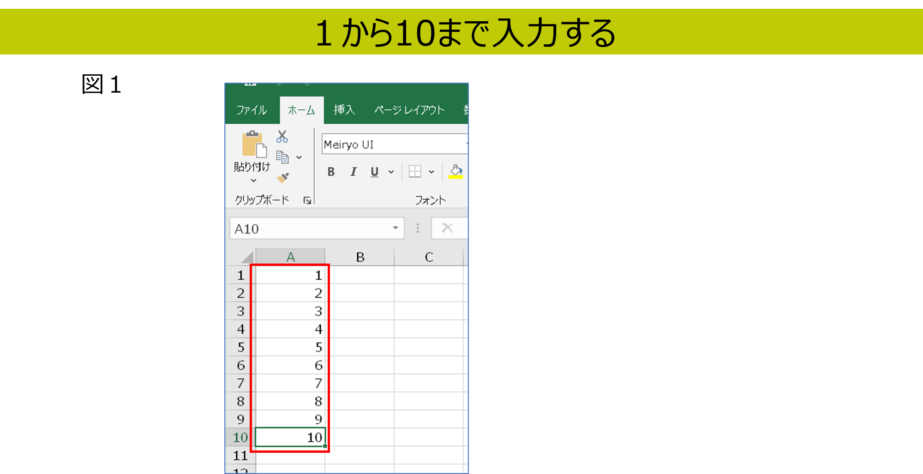The height and width of the screenshot is (474, 923).
Task: Click cell A7 containing 7
Action: [x=290, y=383]
